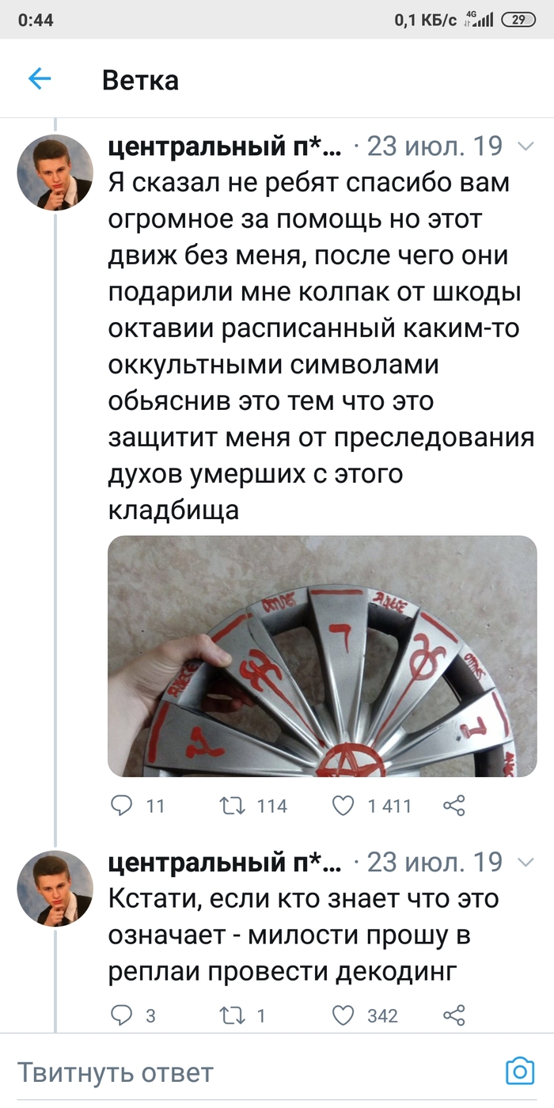Open the second tweet author's avatar
The image size is (554, 1108).
point(55,888)
